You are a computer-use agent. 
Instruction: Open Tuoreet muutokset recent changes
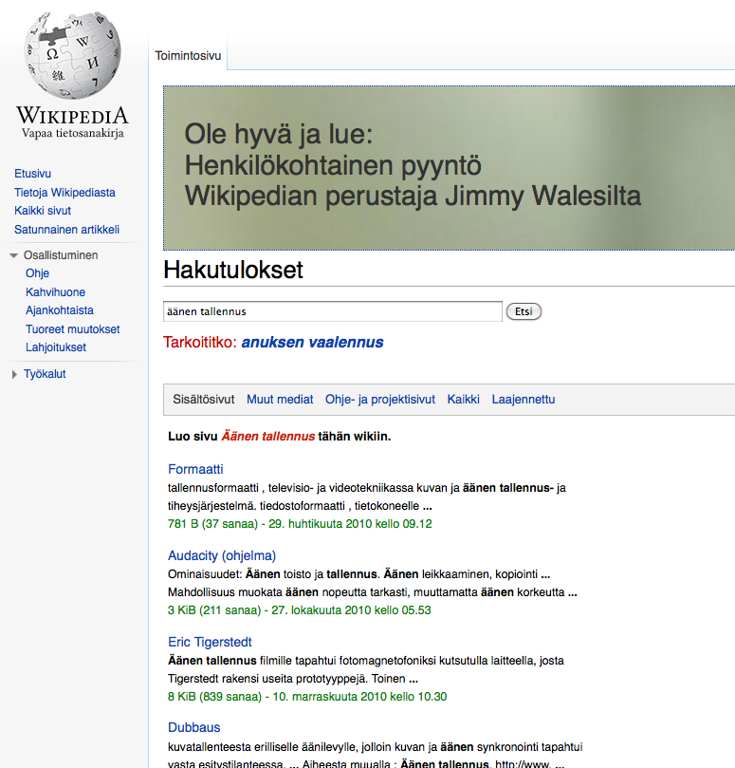tap(72, 329)
